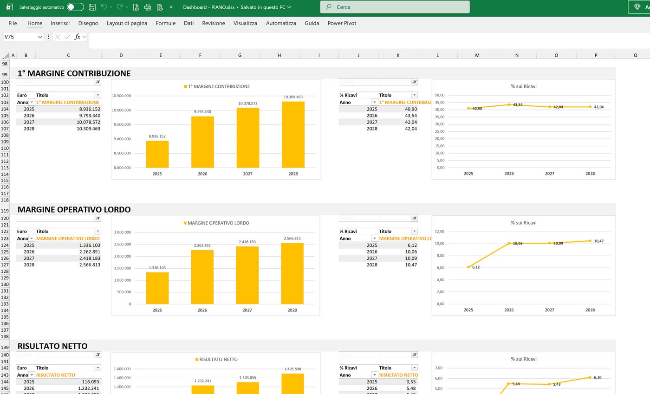Screen dimensions: 650x394
Task: Open Anno filter dropdown on row 103
Action: pyautogui.click(x=32, y=102)
